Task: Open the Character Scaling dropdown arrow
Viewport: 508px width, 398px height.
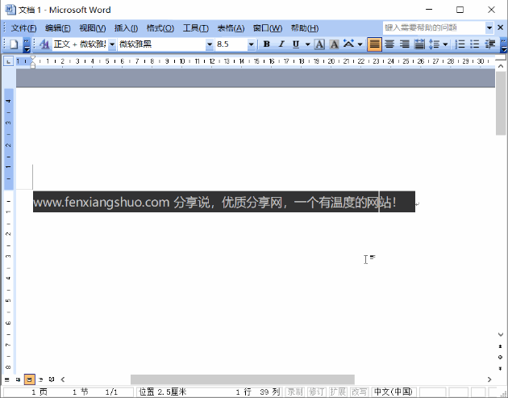Action: [360, 44]
